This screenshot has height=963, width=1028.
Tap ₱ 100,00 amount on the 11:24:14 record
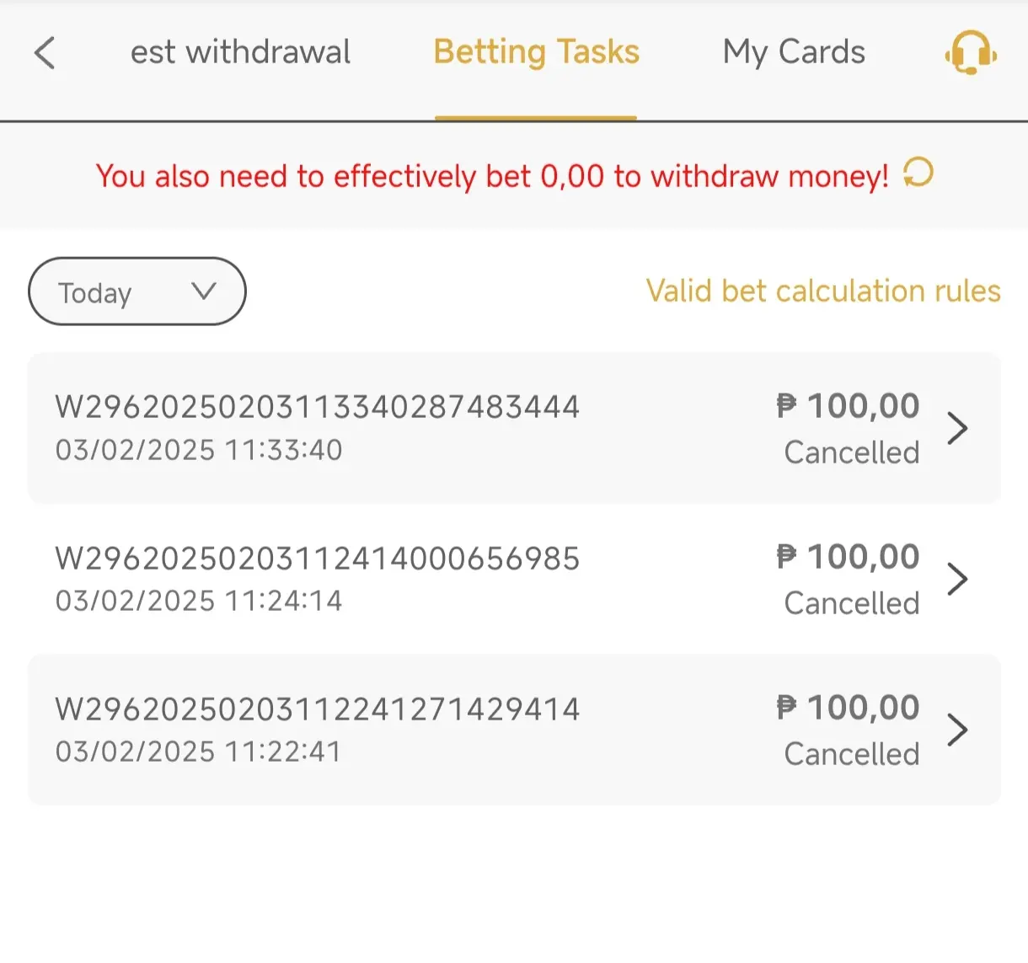[848, 557]
